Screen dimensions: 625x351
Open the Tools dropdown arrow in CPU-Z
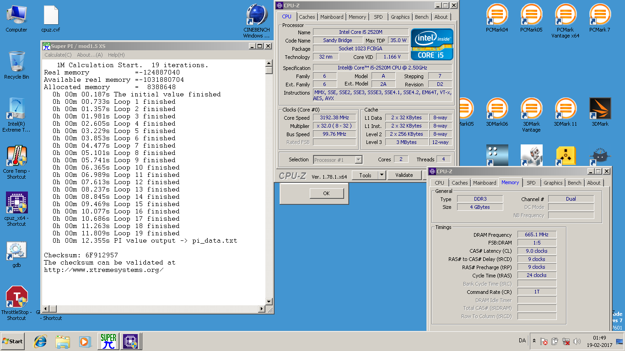(x=382, y=175)
